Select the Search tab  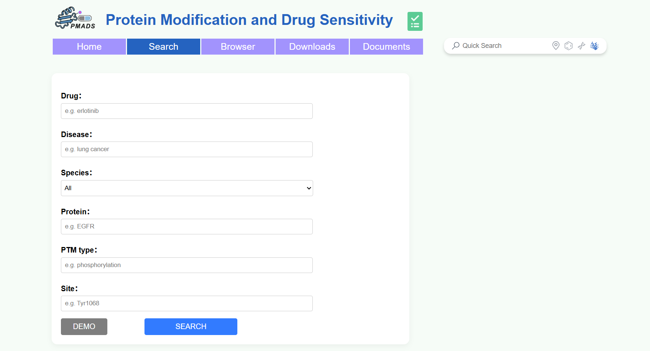[163, 47]
